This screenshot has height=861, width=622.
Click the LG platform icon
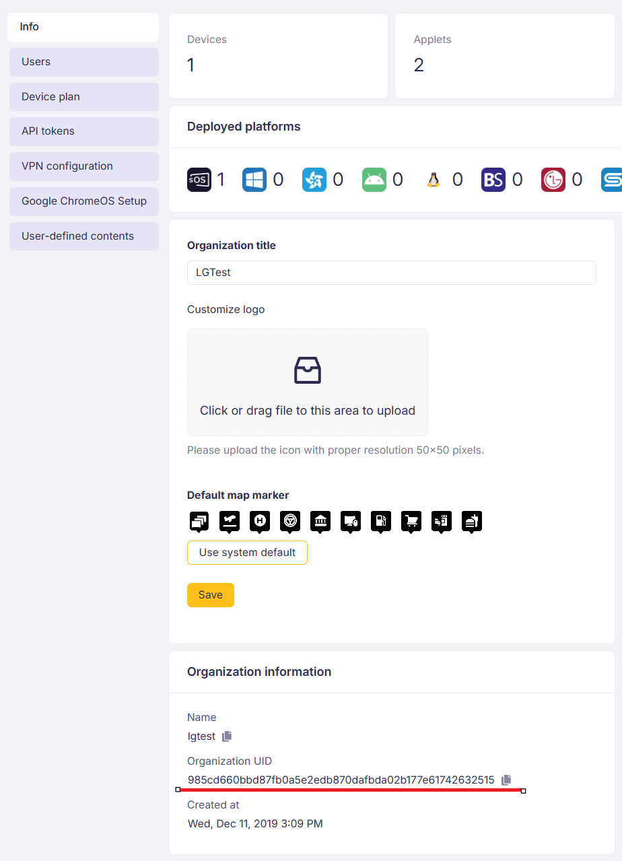pos(553,180)
